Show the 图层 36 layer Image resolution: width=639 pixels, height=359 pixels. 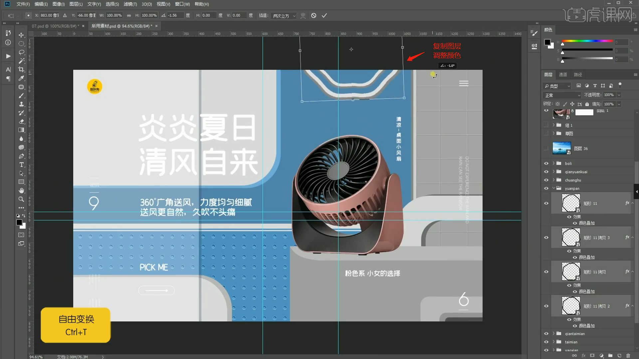point(546,148)
